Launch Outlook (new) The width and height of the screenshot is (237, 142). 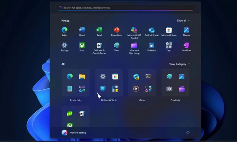pos(151,32)
